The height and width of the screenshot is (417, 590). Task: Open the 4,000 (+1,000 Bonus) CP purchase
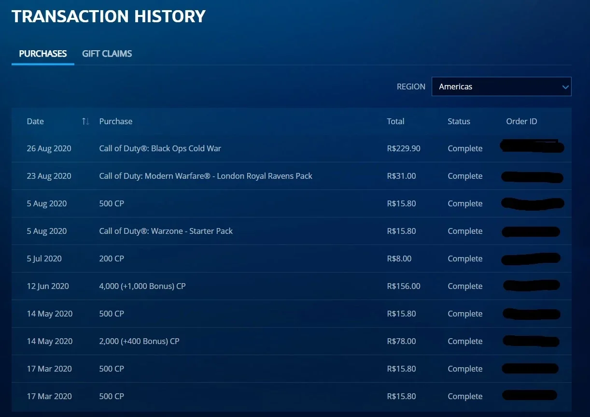click(x=142, y=286)
